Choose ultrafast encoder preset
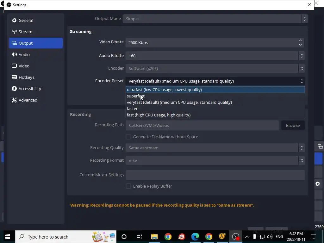The width and height of the screenshot is (324, 243). (215, 90)
